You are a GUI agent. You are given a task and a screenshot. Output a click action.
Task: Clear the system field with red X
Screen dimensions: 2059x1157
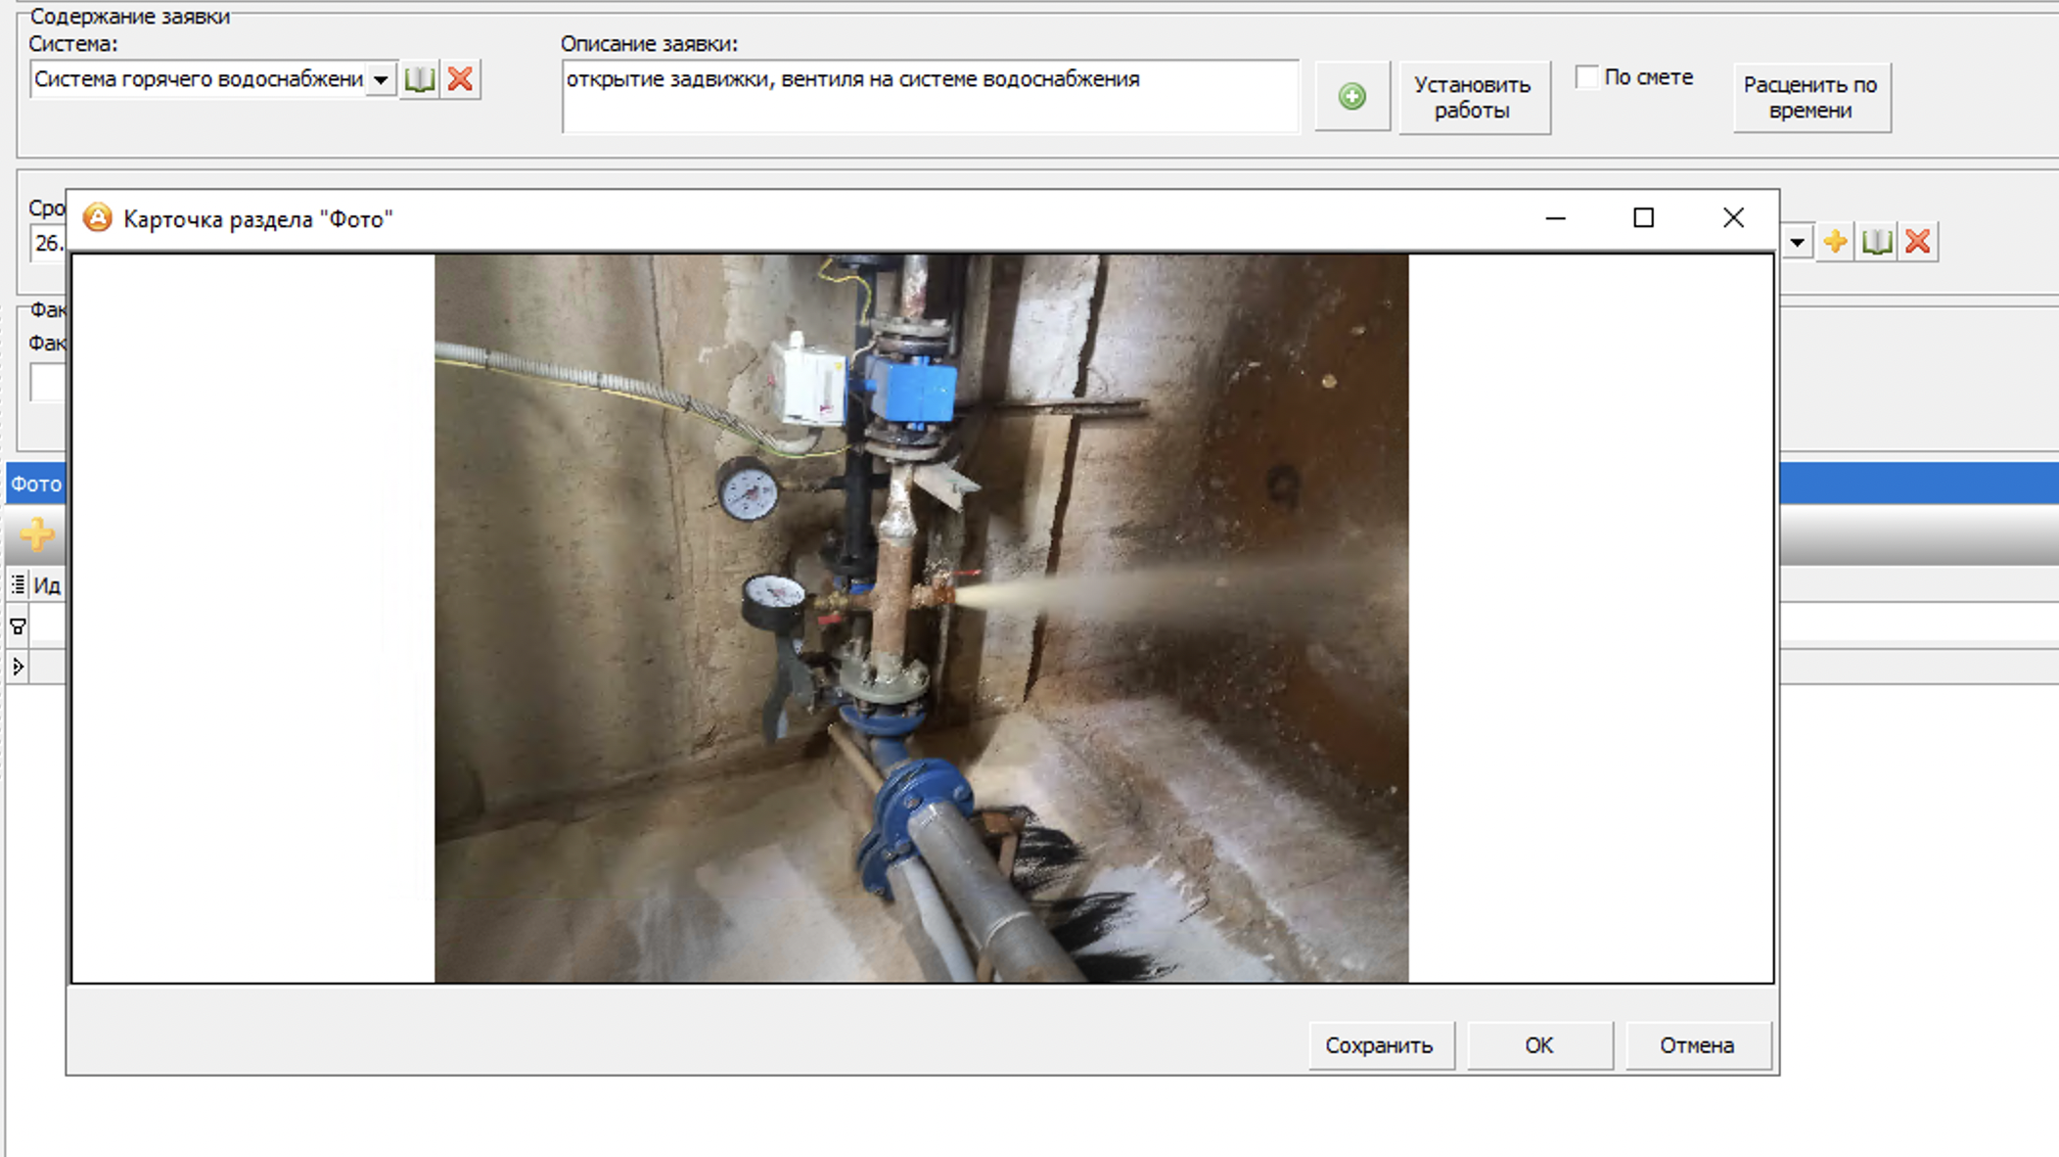460,79
